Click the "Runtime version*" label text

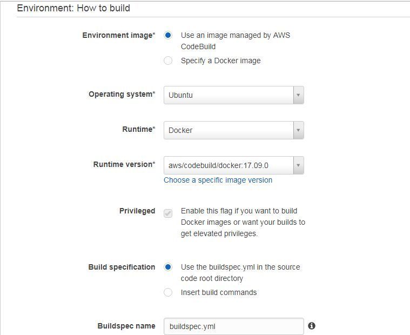coord(124,164)
